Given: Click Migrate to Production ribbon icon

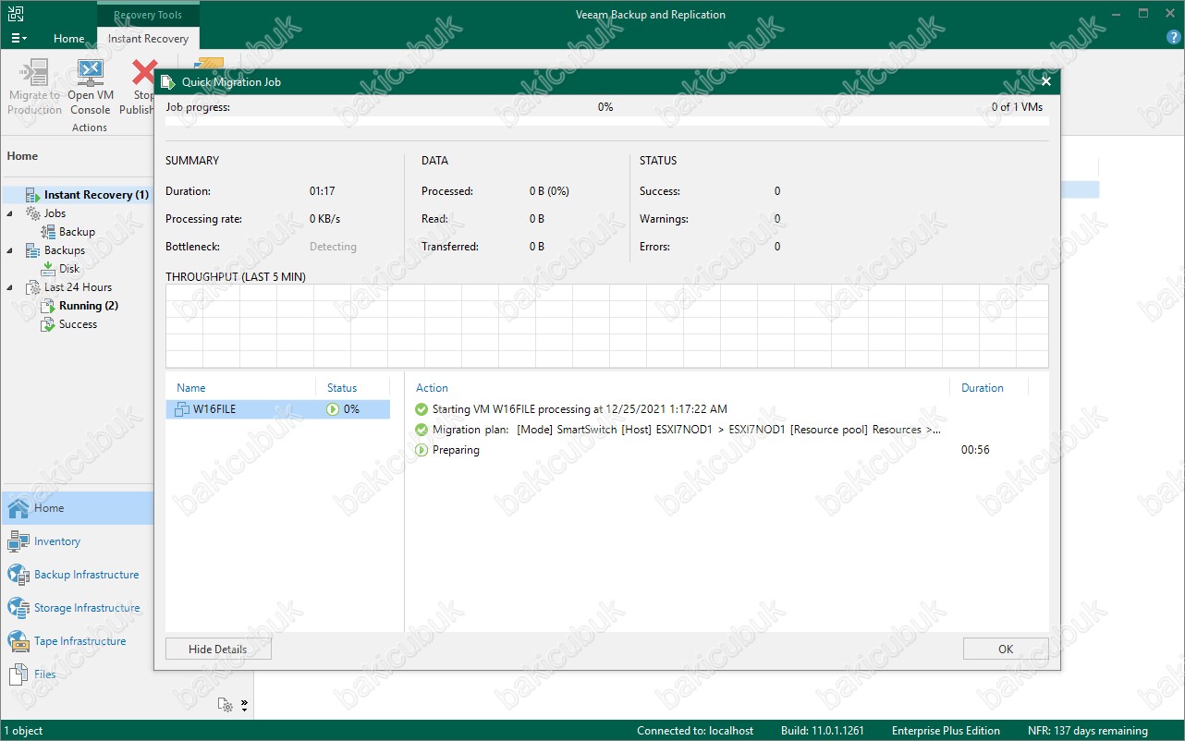Looking at the screenshot, I should [x=34, y=73].
